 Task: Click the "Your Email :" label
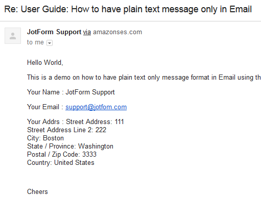tap(45, 107)
